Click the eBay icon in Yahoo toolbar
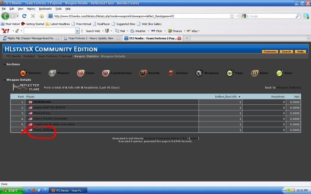Screen dimensions: 311x194 point(189,31)
